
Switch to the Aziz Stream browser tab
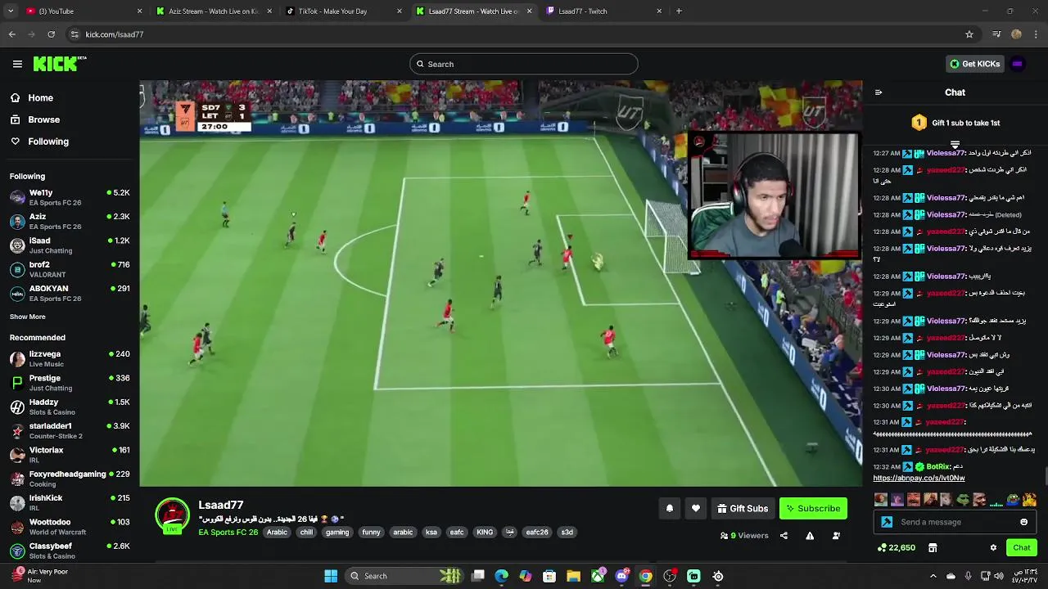[x=214, y=11]
